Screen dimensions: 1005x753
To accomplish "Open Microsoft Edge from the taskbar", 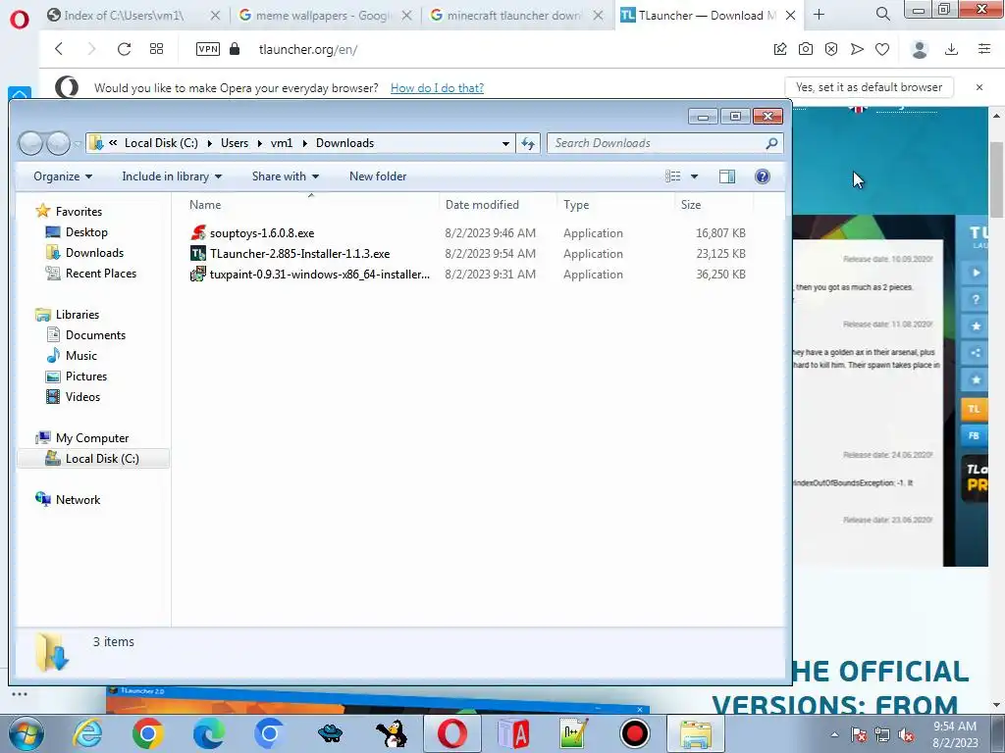I will pos(208,733).
